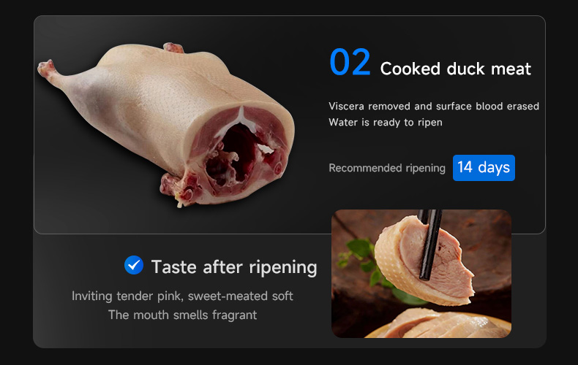Image resolution: width=578 pixels, height=365 pixels.
Task: Click the Cooked duck meat heading
Action: [456, 69]
